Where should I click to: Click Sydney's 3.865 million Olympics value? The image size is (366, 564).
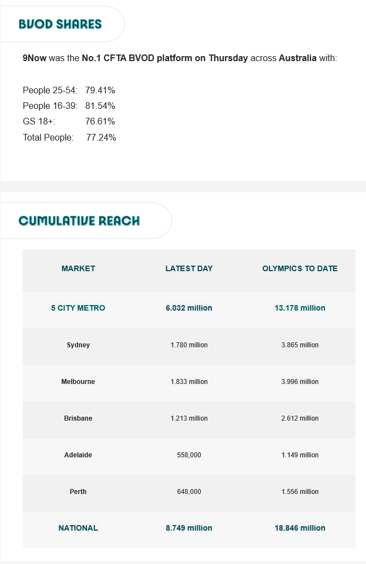pos(299,345)
